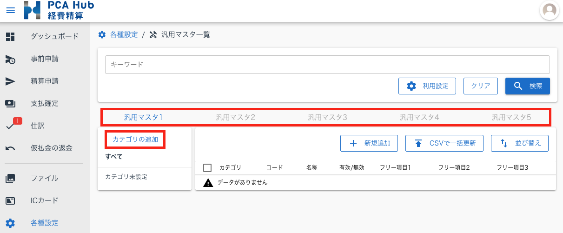Click the ICカード card icon

pos(10,201)
